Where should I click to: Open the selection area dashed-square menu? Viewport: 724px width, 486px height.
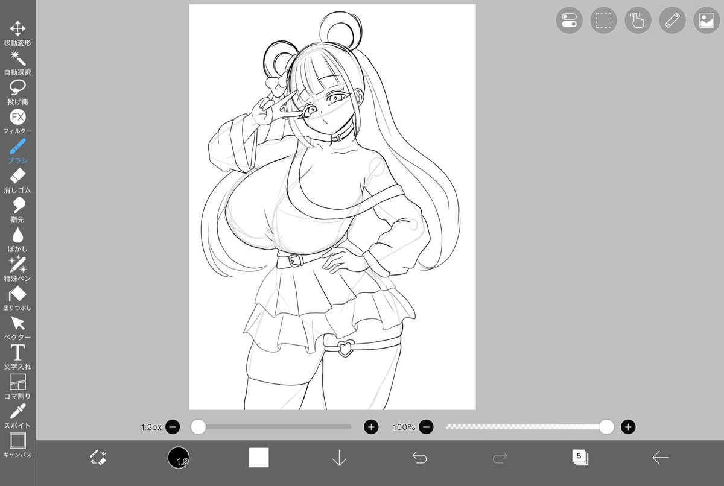coord(603,21)
